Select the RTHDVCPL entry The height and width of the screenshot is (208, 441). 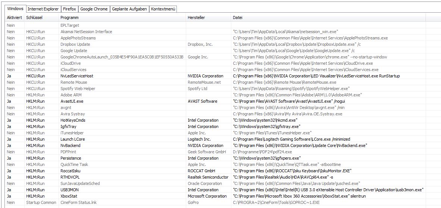tap(70, 177)
